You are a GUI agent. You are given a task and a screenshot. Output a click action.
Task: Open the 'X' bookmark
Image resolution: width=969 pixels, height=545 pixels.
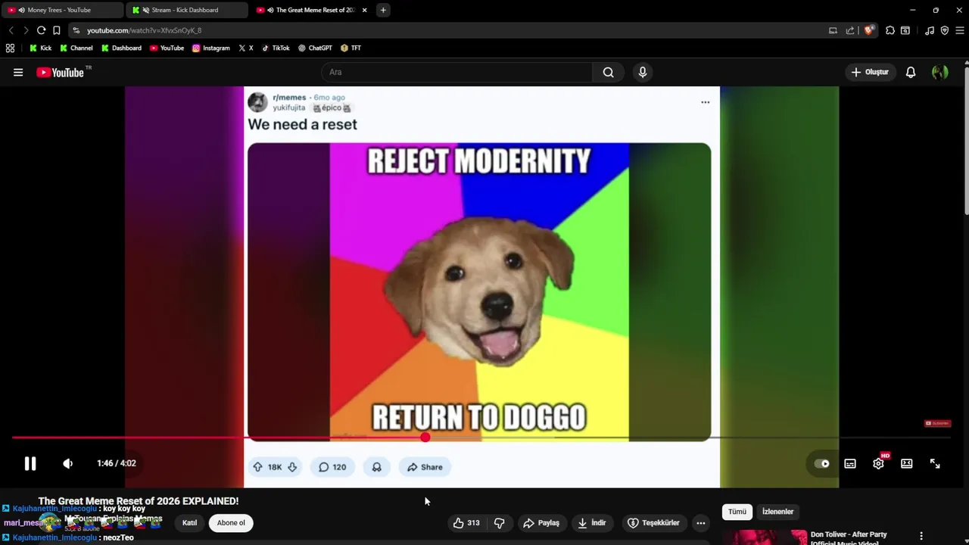pos(246,48)
